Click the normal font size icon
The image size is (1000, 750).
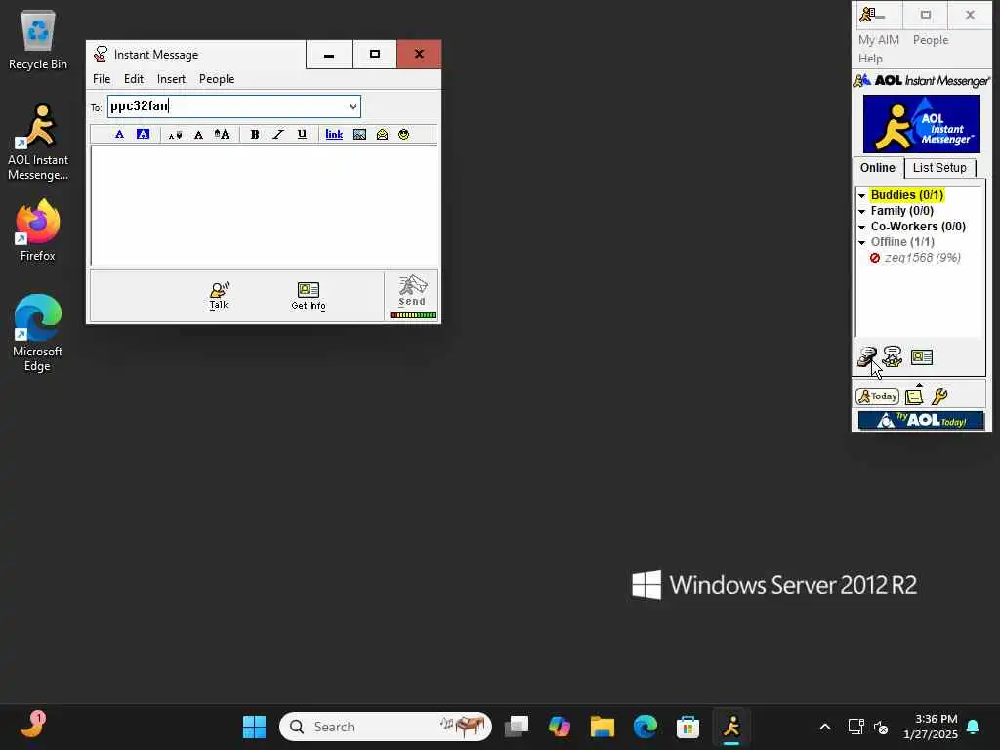(x=198, y=135)
